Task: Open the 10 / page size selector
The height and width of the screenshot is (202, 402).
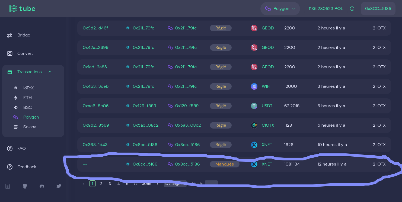Action: click(x=175, y=183)
